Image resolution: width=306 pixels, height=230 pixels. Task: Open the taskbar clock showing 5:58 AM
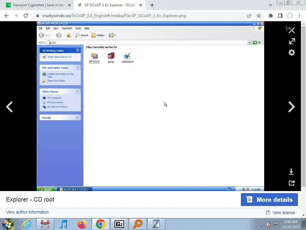point(291,224)
